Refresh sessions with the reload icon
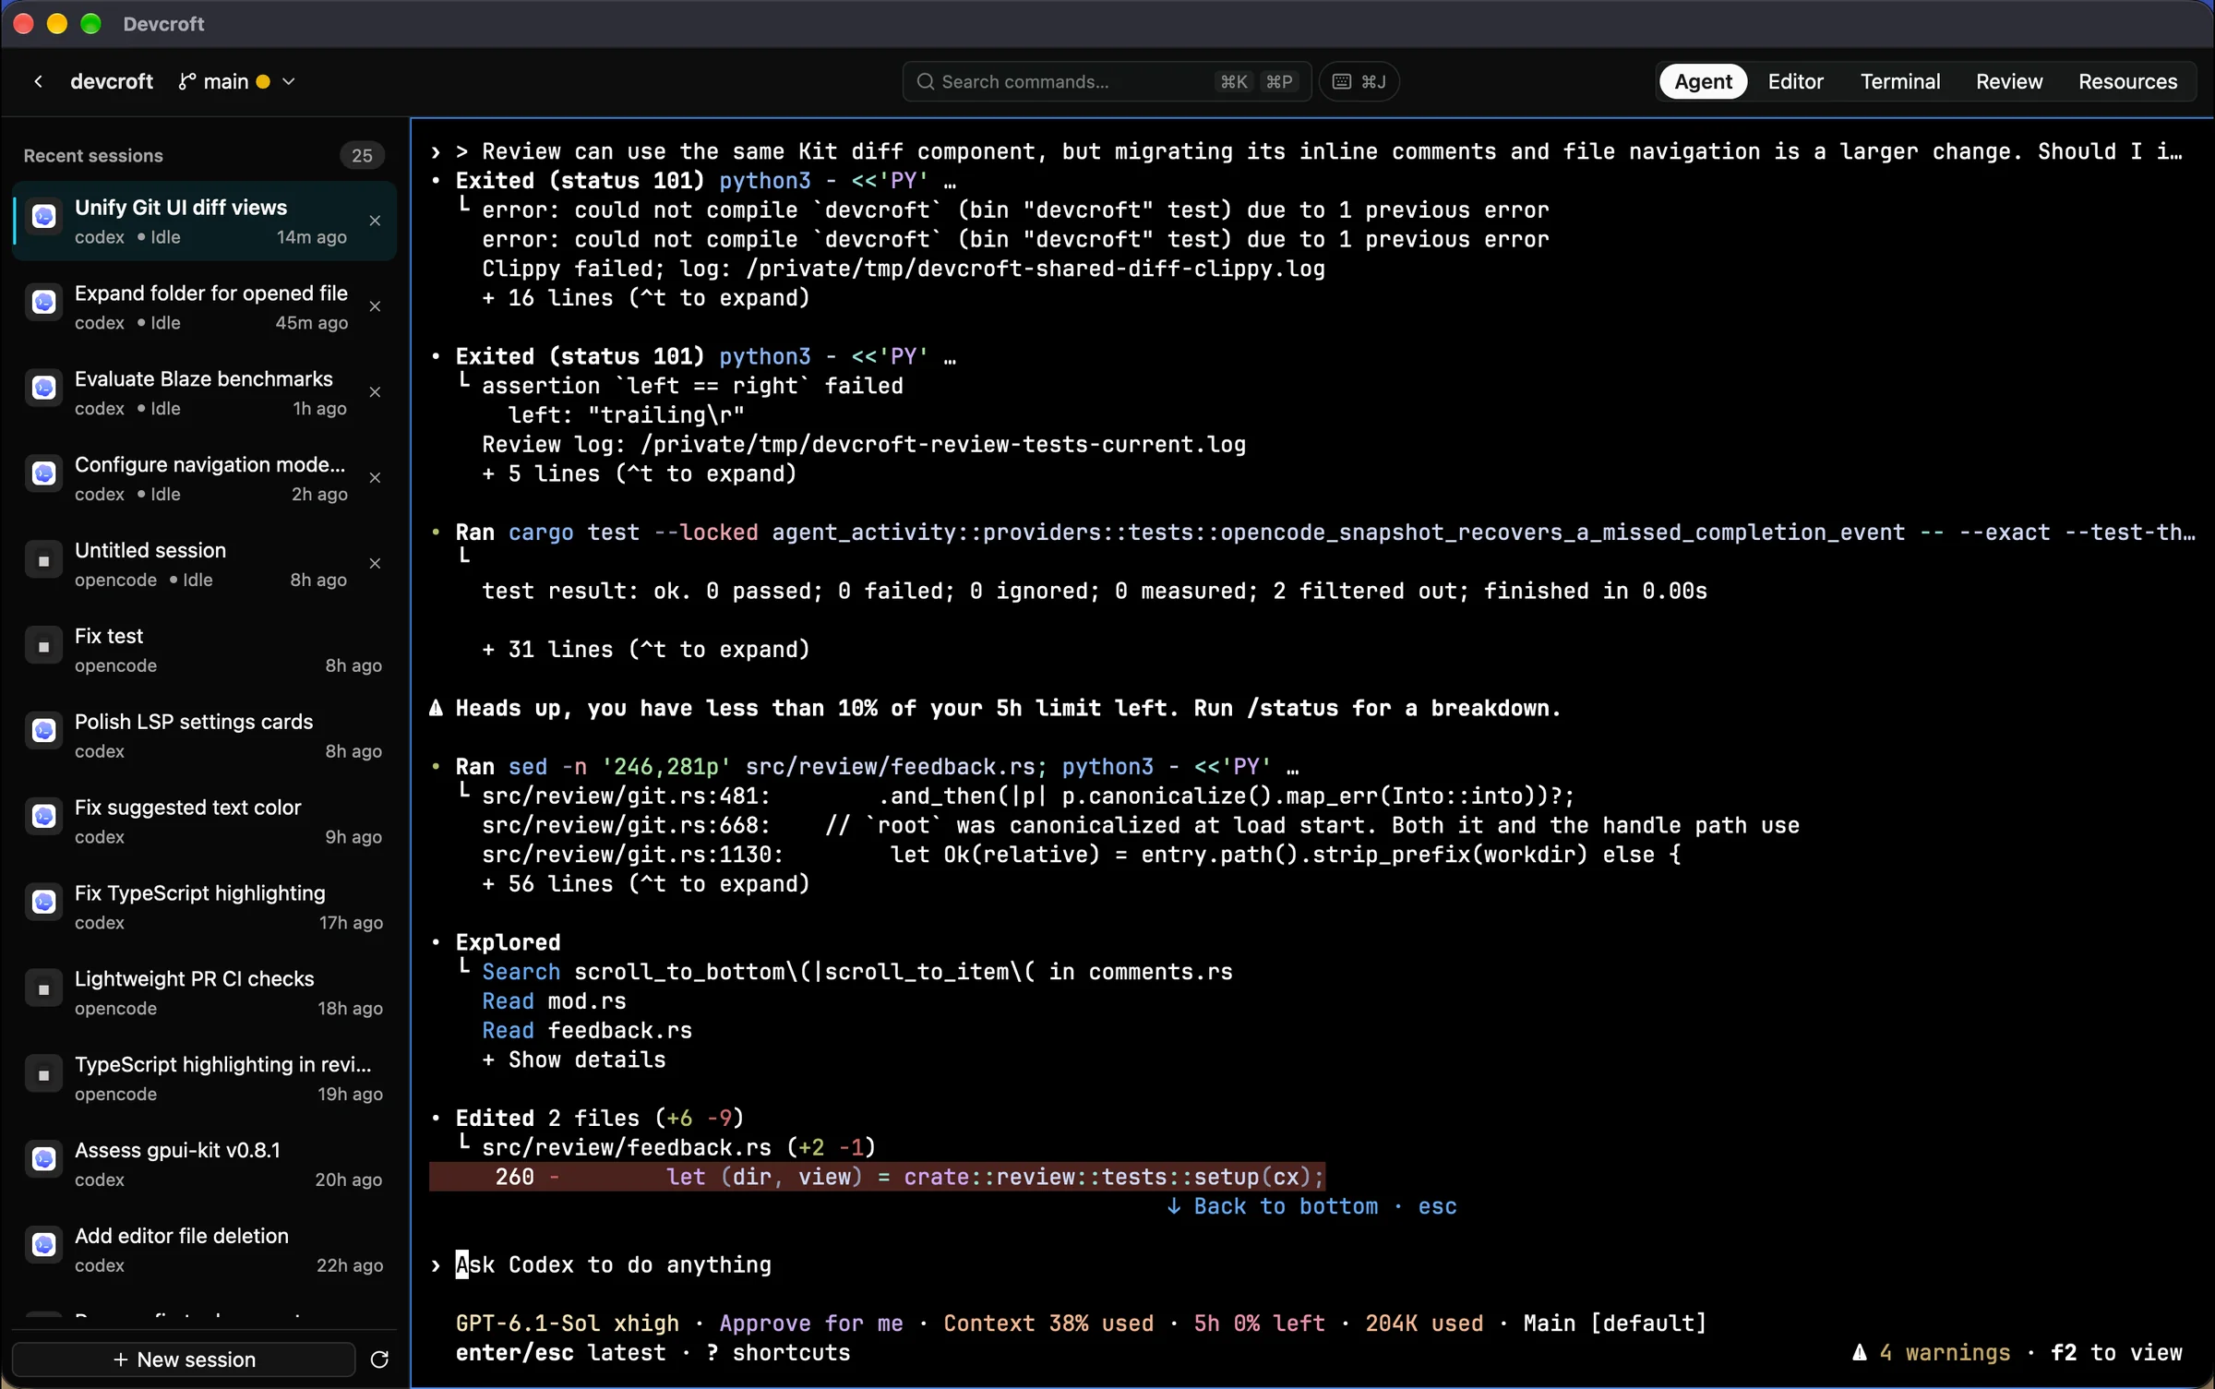 [x=379, y=1359]
